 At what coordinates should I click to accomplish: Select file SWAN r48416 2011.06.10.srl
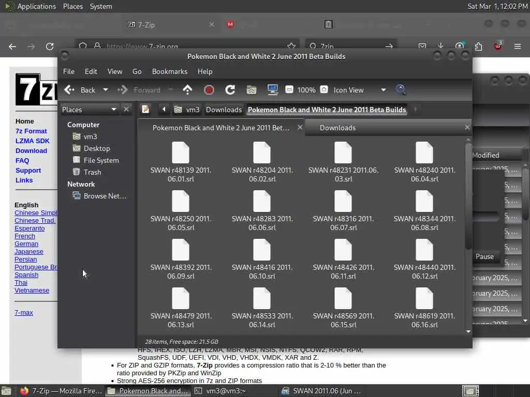tap(262, 259)
